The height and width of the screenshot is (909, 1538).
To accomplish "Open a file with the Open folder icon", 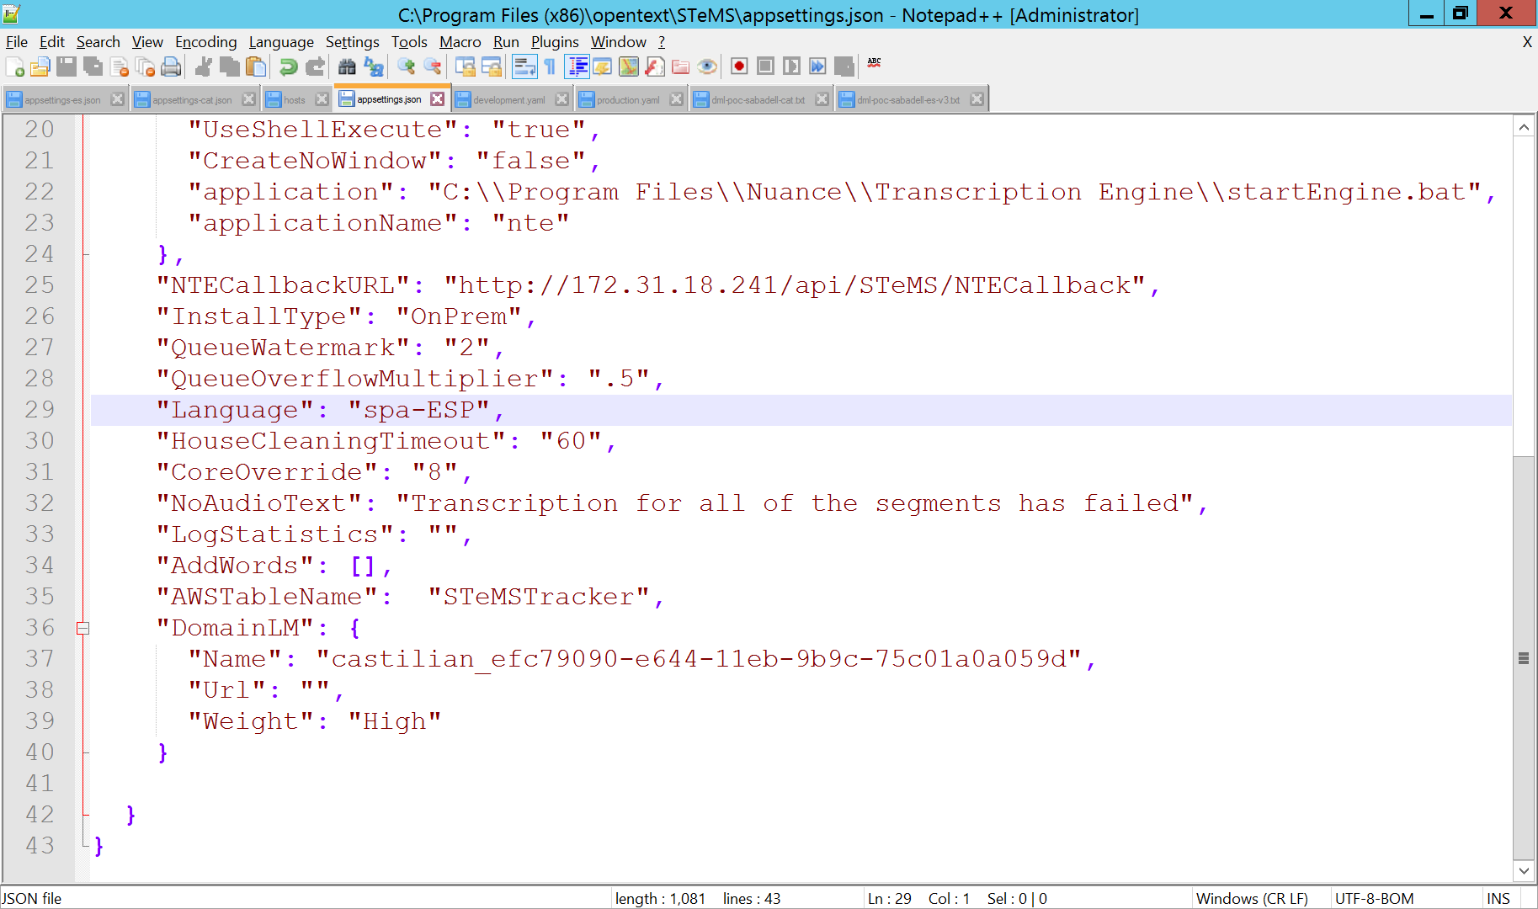I will [40, 66].
